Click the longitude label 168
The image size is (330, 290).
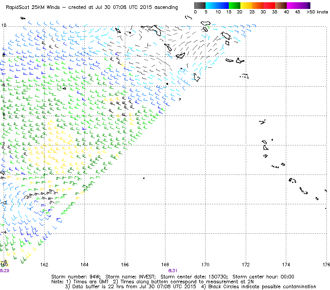[x=165, y=265]
